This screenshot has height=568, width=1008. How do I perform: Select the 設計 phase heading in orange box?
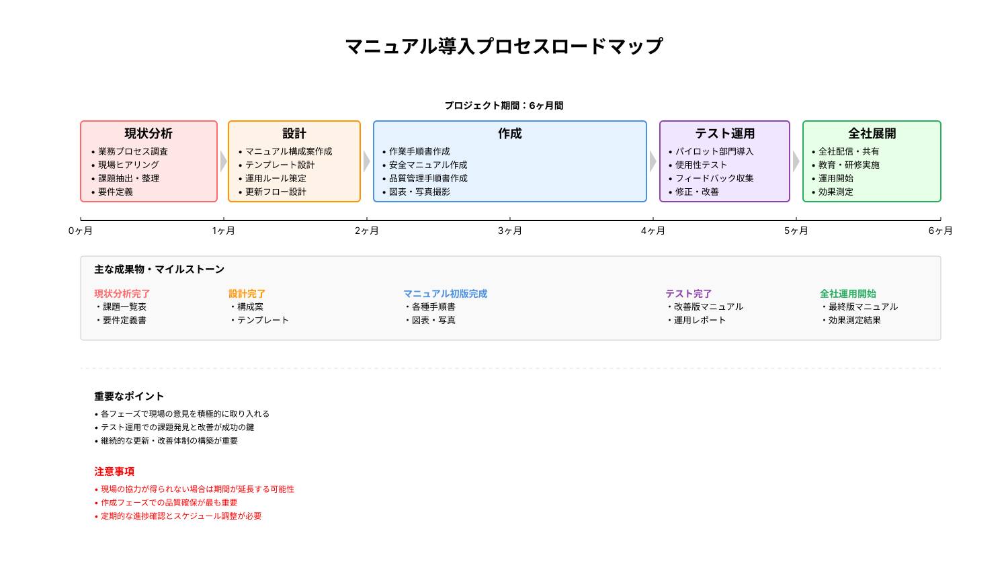pos(294,134)
